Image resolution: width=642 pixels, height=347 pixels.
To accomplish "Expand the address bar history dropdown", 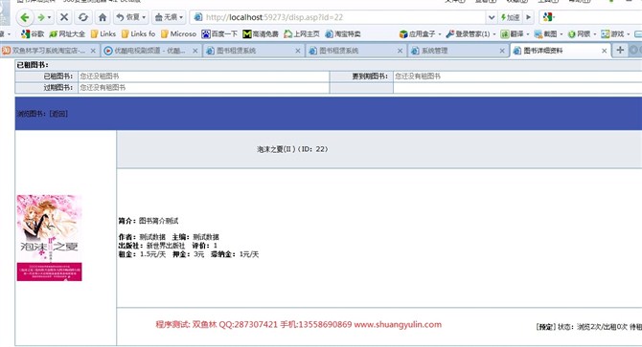I will 492,17.
